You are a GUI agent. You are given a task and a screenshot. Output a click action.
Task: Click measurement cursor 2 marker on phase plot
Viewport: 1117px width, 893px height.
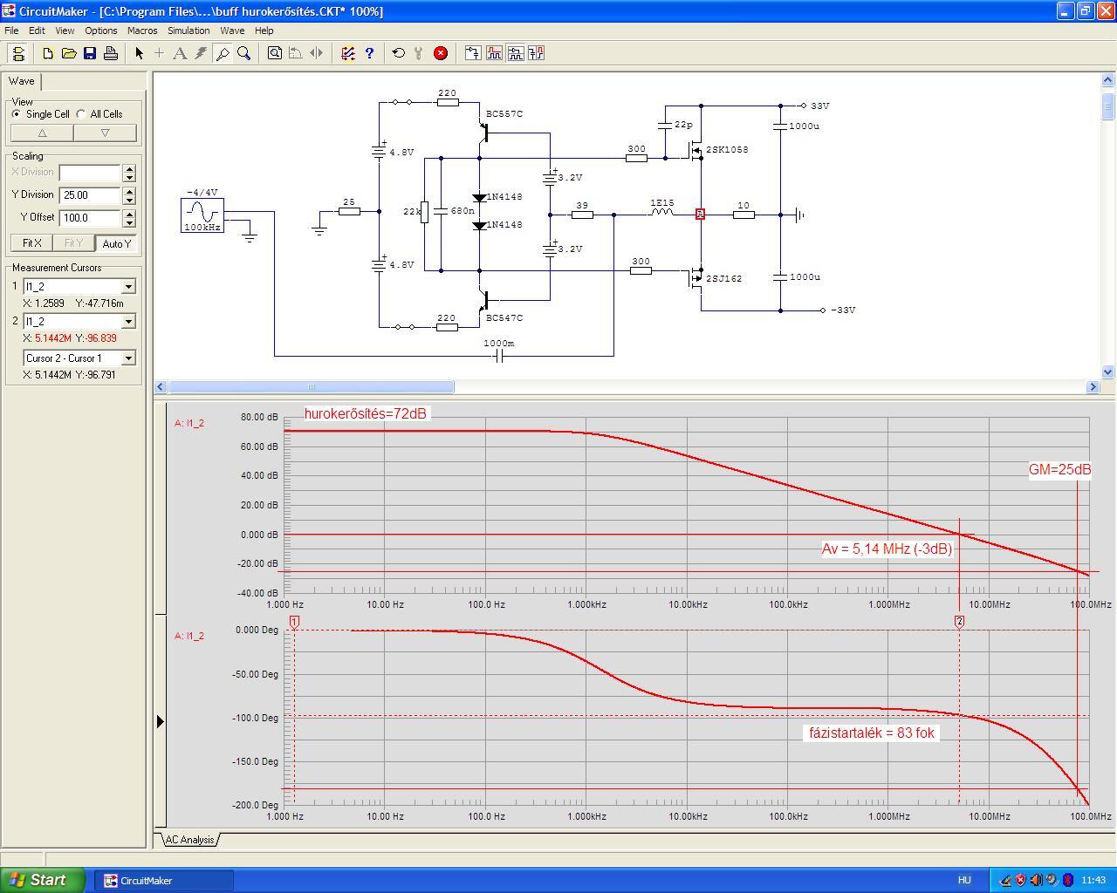tap(959, 622)
